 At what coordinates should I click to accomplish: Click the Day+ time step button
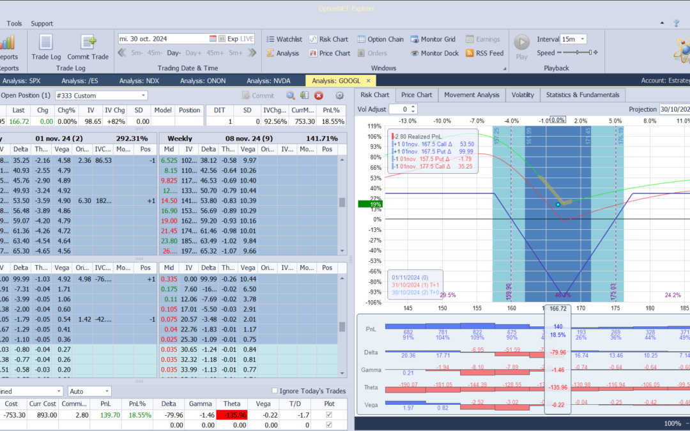tap(193, 53)
